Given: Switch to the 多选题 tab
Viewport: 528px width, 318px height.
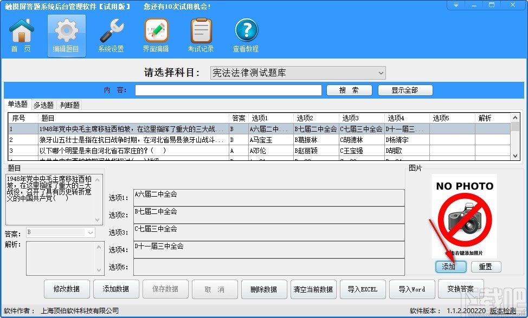Looking at the screenshot, I should coord(43,105).
